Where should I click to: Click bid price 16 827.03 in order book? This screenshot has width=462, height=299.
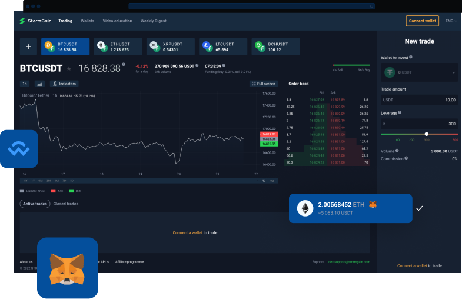coord(317,99)
